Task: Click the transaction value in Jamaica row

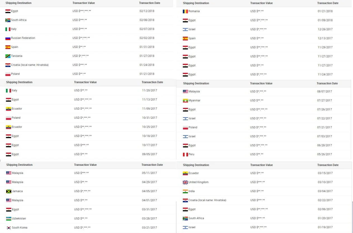Action: point(82,191)
